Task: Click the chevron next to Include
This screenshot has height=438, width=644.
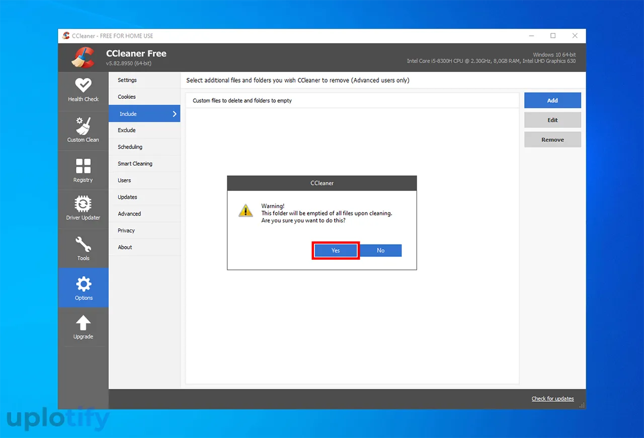Action: coord(175,114)
